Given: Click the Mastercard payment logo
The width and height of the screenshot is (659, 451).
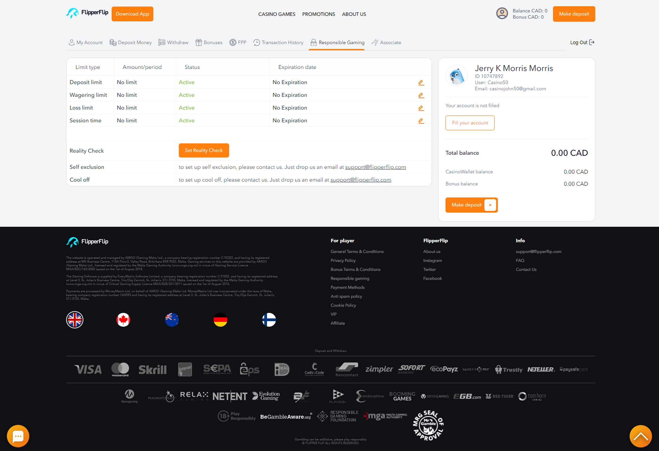Looking at the screenshot, I should coord(120,369).
